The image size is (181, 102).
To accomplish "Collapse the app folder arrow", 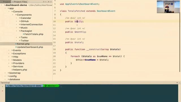I will coord(5,8).
